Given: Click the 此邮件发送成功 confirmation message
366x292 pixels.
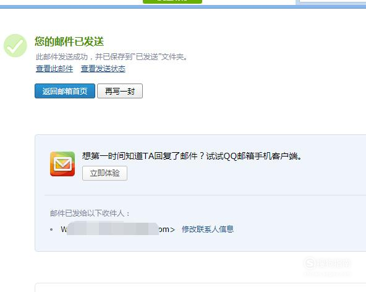Looking at the screenshot, I should click(111, 57).
